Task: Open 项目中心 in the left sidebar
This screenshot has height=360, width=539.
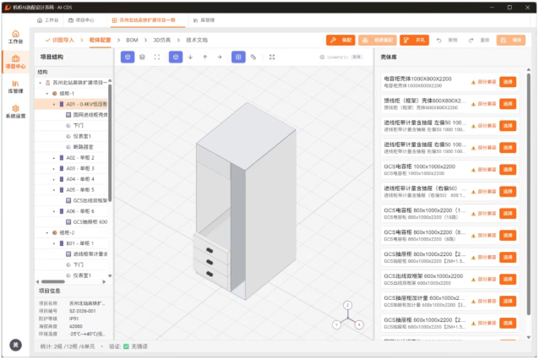Action: pos(15,62)
